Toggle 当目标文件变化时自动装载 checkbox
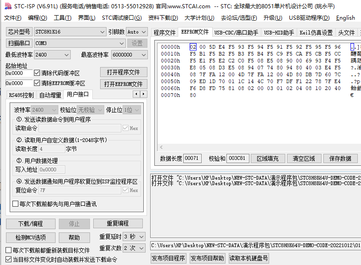The width and height of the screenshot is (361, 265). tap(9, 259)
